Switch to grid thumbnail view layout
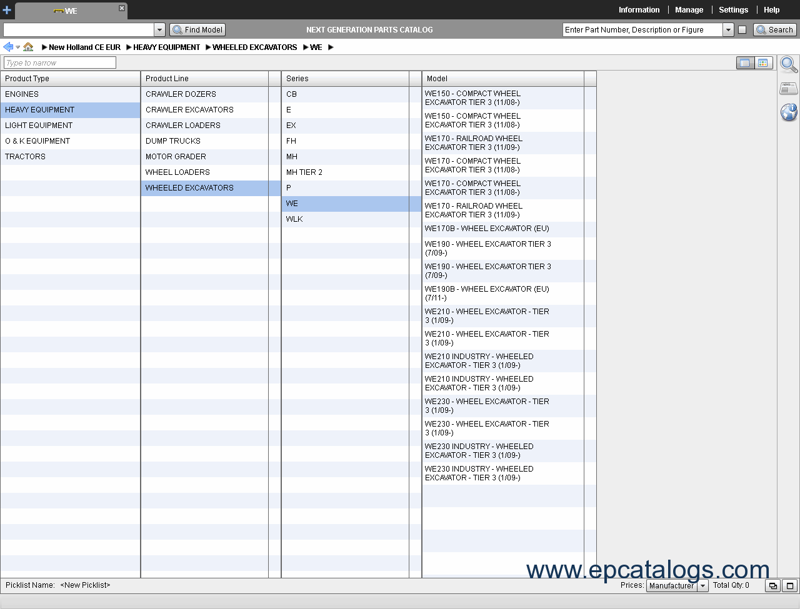The height and width of the screenshot is (609, 800). pyautogui.click(x=763, y=63)
